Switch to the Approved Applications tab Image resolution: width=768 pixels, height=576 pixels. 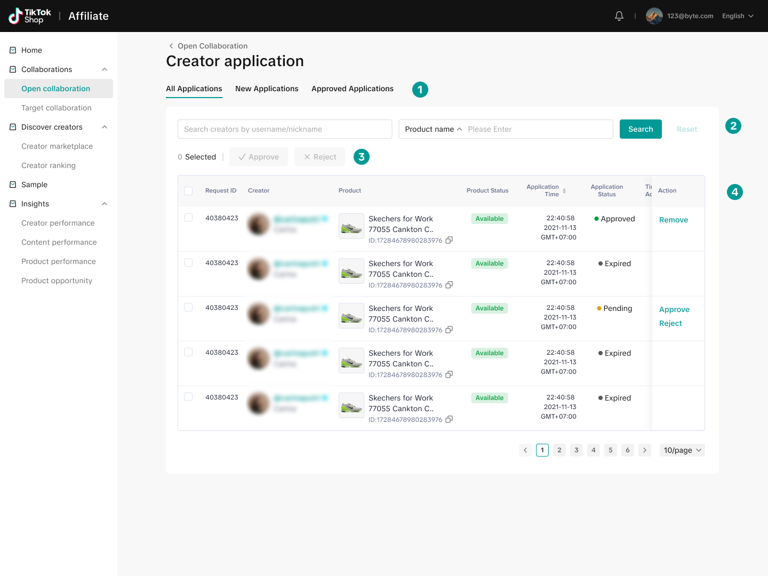coord(353,89)
